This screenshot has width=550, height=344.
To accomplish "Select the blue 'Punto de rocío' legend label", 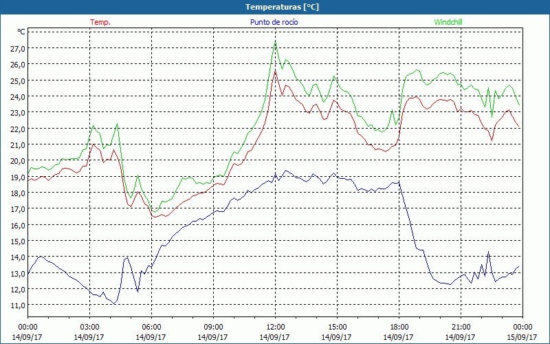I will click(x=274, y=22).
